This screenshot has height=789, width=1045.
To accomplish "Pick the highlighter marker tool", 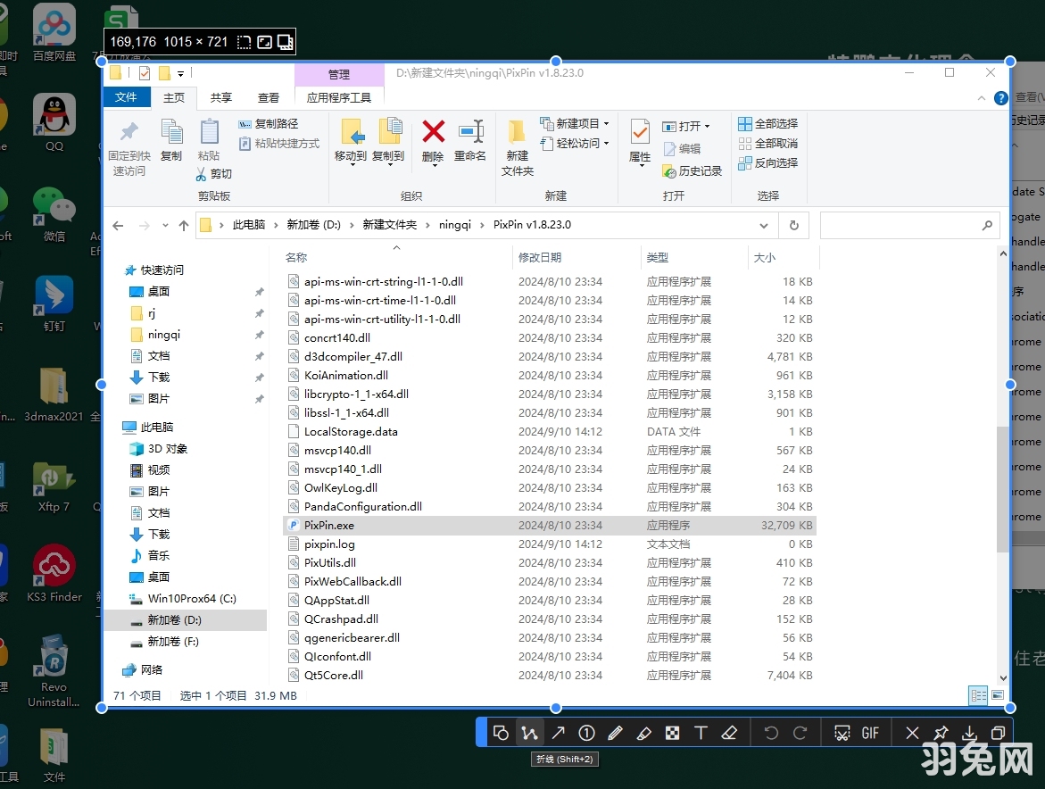I will [644, 732].
